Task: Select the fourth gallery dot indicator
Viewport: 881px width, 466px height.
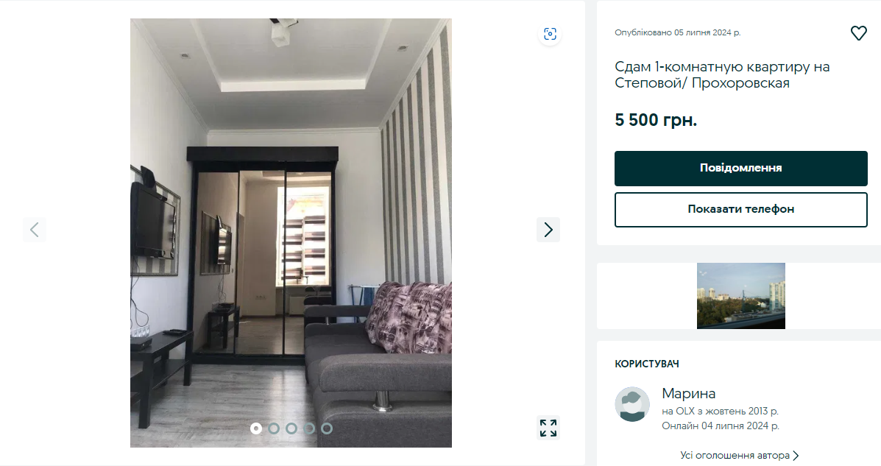Action: pos(309,428)
